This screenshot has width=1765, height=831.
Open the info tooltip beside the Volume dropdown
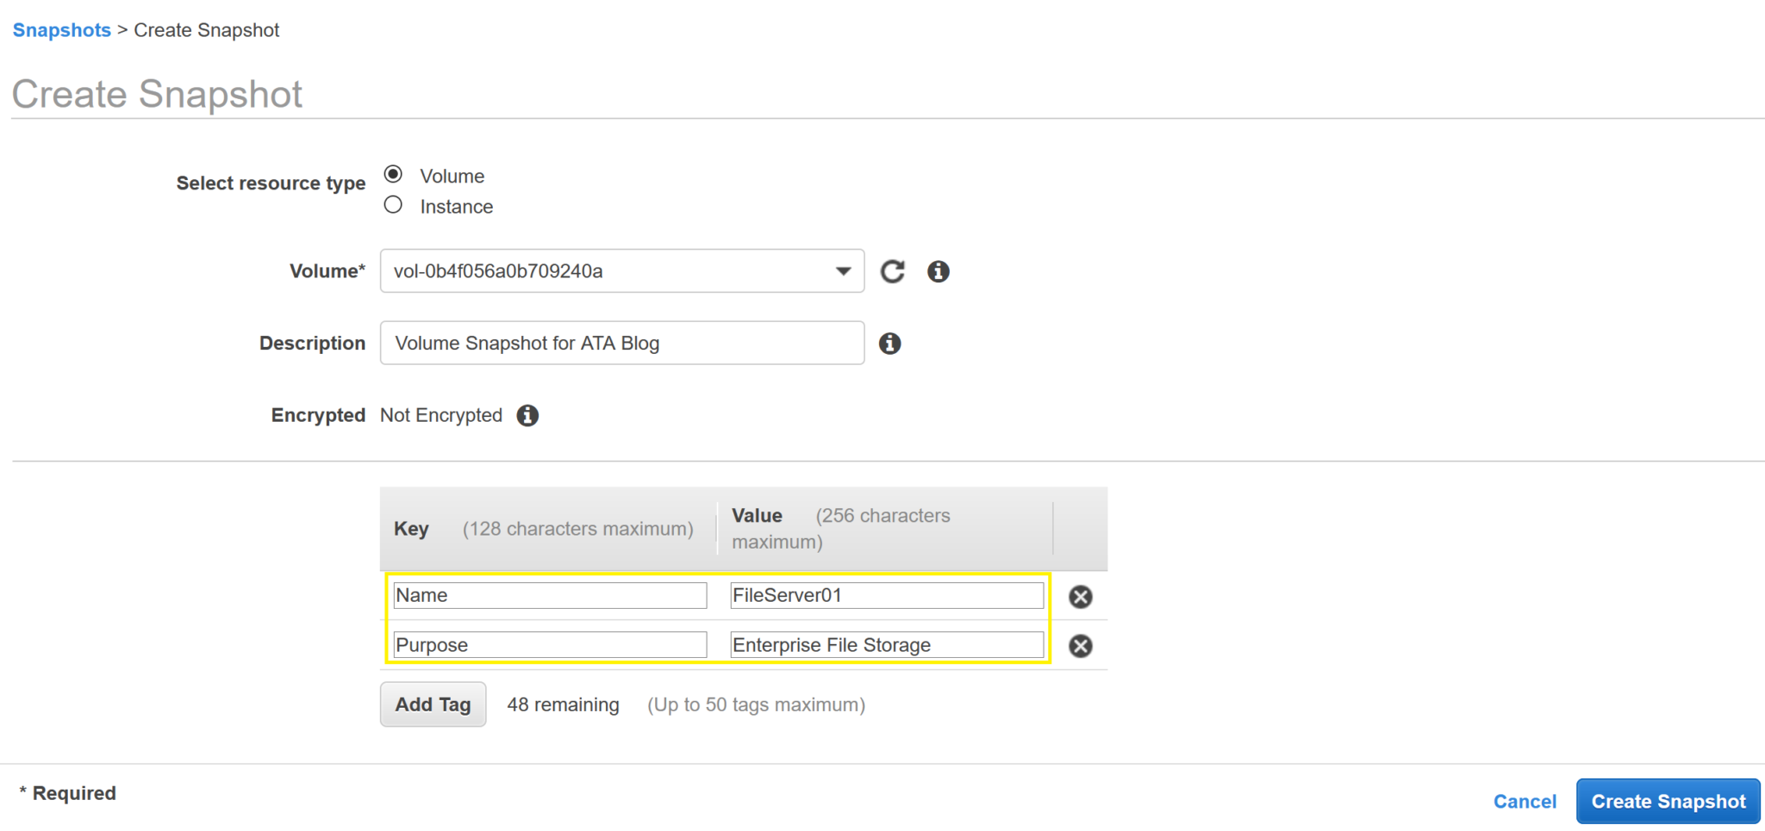pyautogui.click(x=939, y=271)
